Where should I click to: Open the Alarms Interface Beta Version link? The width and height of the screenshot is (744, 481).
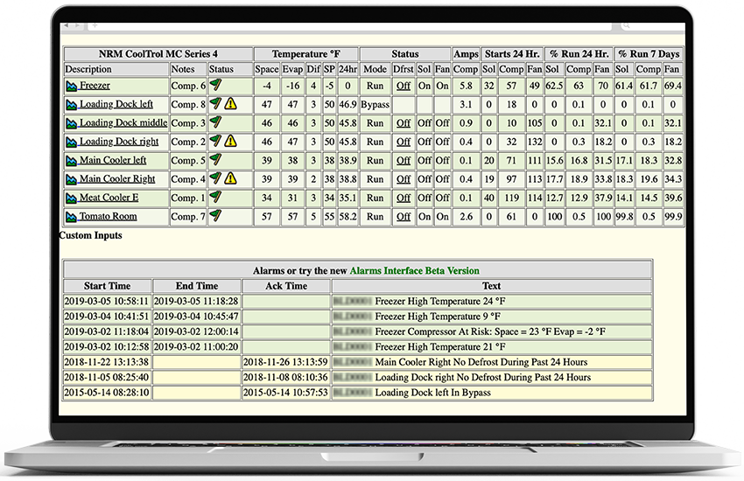point(414,270)
